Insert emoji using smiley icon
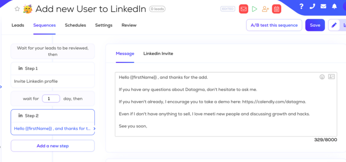Image resolution: width=346 pixels, height=162 pixels. pyautogui.click(x=322, y=77)
